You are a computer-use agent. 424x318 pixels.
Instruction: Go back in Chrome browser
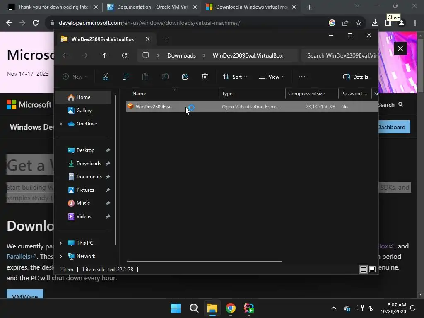click(x=9, y=23)
